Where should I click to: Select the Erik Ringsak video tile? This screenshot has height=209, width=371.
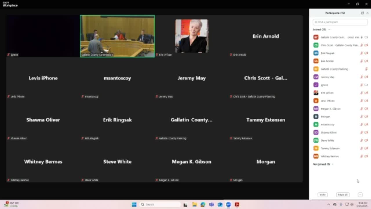[117, 120]
